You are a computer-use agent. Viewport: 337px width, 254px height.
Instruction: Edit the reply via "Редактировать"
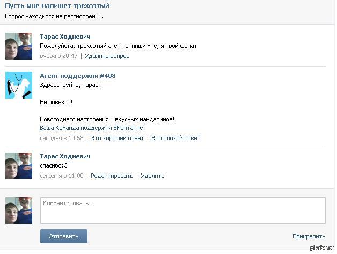112,176
